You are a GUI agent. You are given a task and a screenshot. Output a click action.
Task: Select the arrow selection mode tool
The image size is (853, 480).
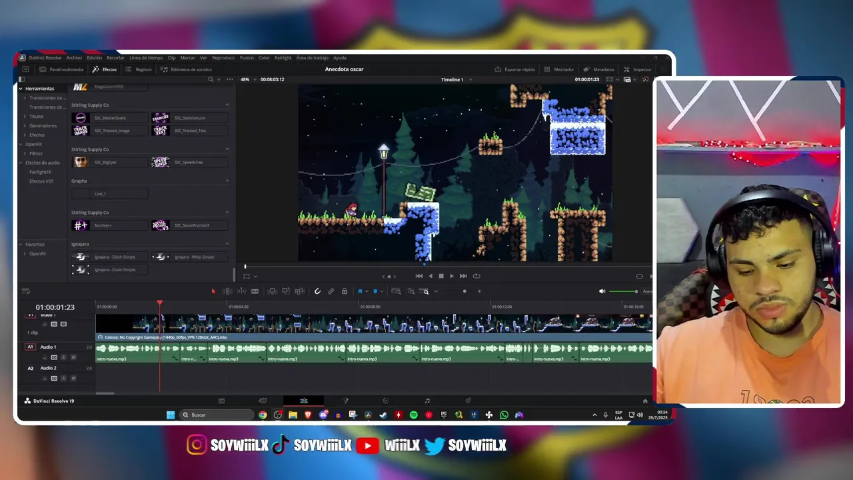[213, 291]
